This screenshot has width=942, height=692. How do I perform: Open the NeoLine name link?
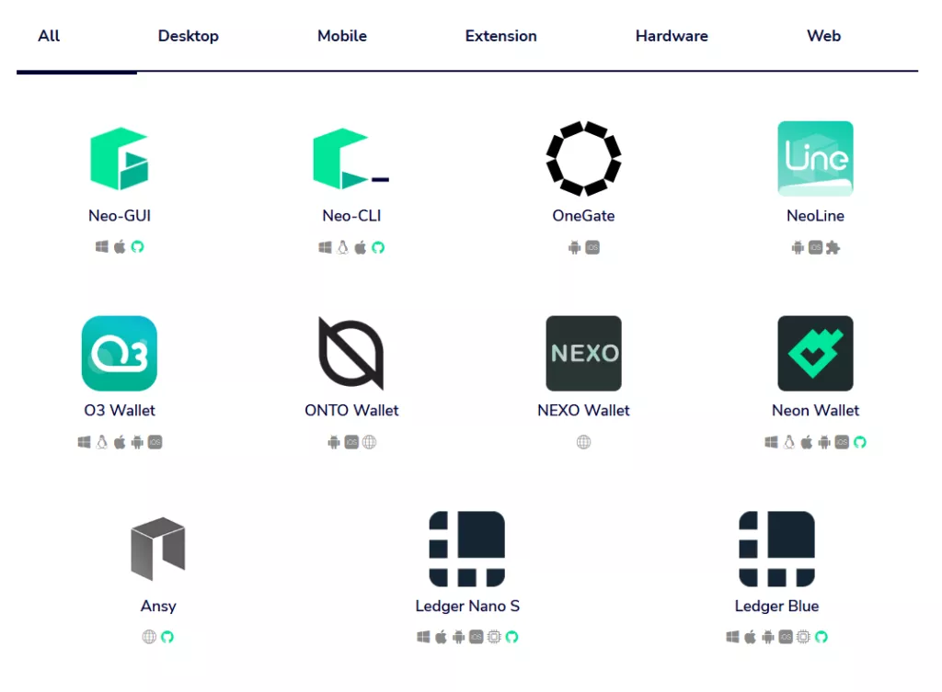coord(815,215)
